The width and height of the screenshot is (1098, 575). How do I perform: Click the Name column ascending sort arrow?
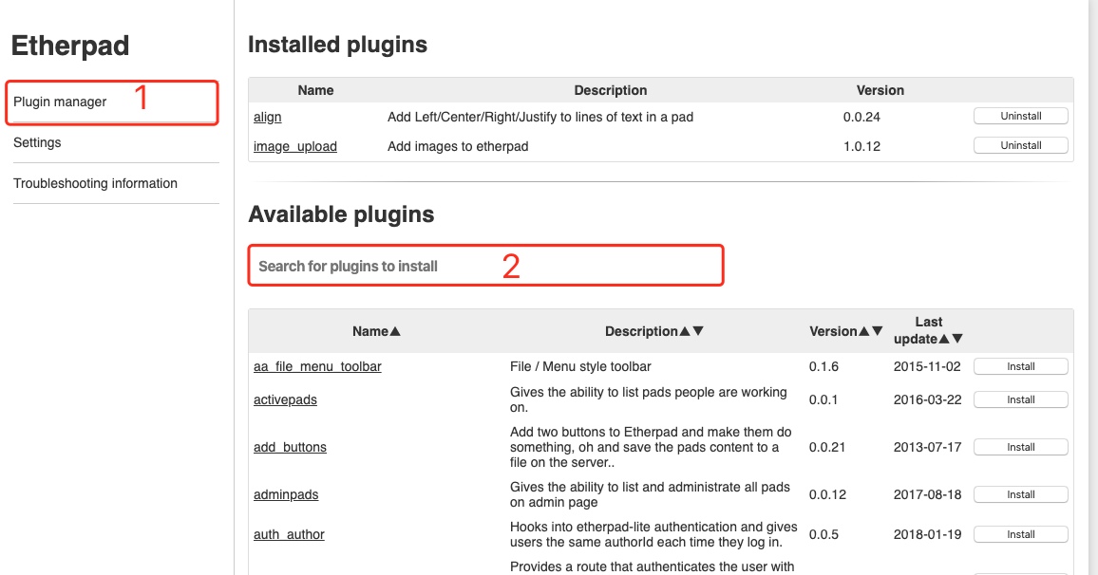pyautogui.click(x=395, y=331)
